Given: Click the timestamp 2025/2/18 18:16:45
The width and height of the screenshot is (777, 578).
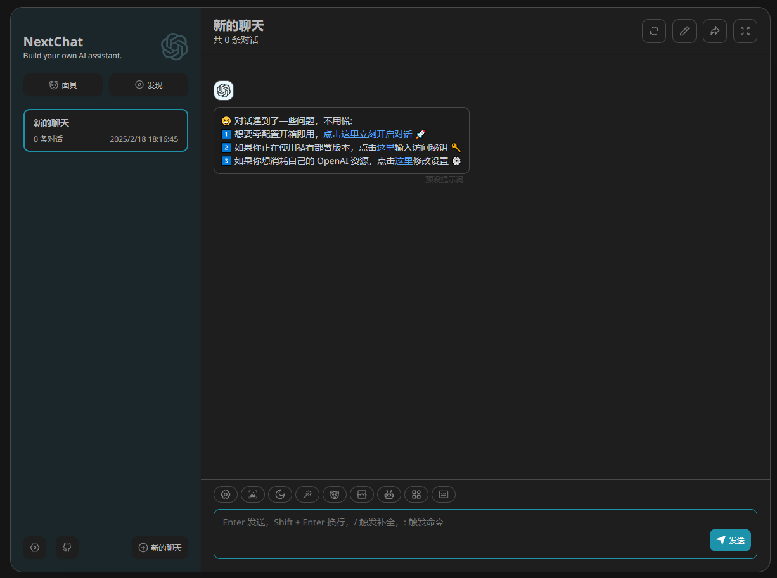Looking at the screenshot, I should pyautogui.click(x=144, y=139).
